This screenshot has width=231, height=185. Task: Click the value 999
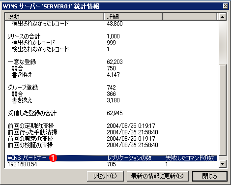tap(112, 43)
